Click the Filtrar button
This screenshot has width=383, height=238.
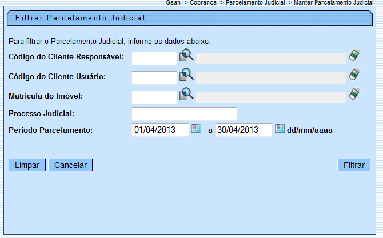coord(354,165)
